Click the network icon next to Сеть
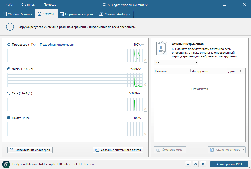Viewport: 251px width, 169px height. coord(9,93)
